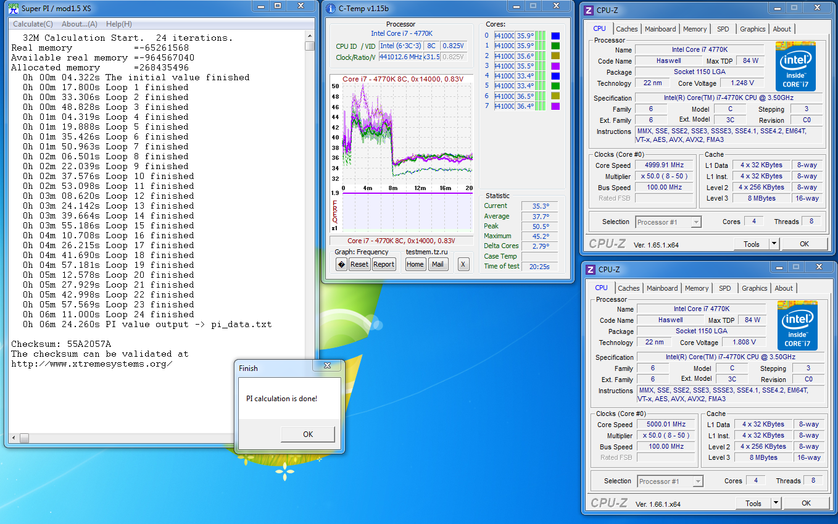The image size is (838, 524).
Task: Open Processor #1 selection in CPU-Z 1.65.1
Action: [x=668, y=222]
